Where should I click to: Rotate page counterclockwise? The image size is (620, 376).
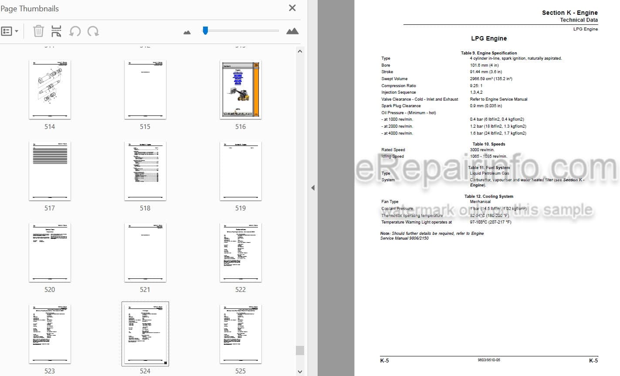(x=75, y=31)
